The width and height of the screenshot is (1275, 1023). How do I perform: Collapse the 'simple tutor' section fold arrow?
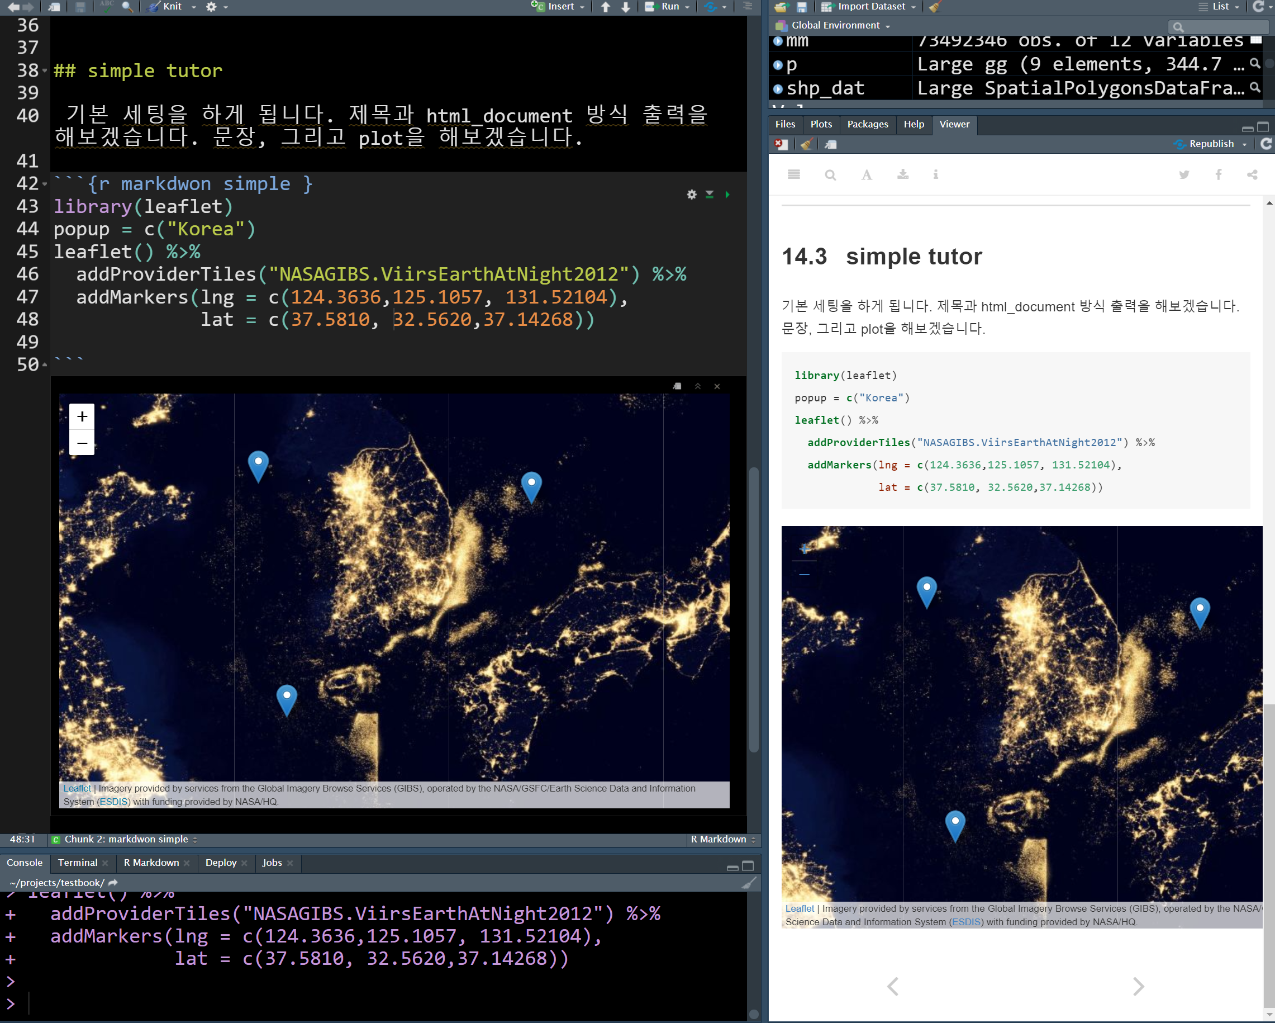(x=45, y=70)
